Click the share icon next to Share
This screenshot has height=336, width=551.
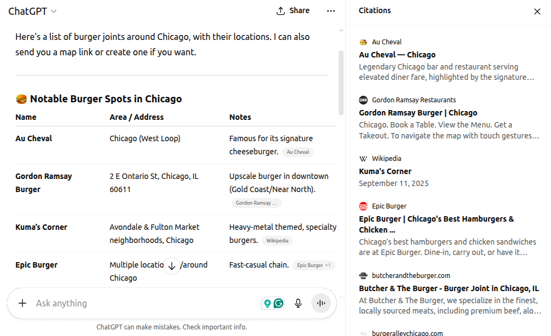[280, 10]
